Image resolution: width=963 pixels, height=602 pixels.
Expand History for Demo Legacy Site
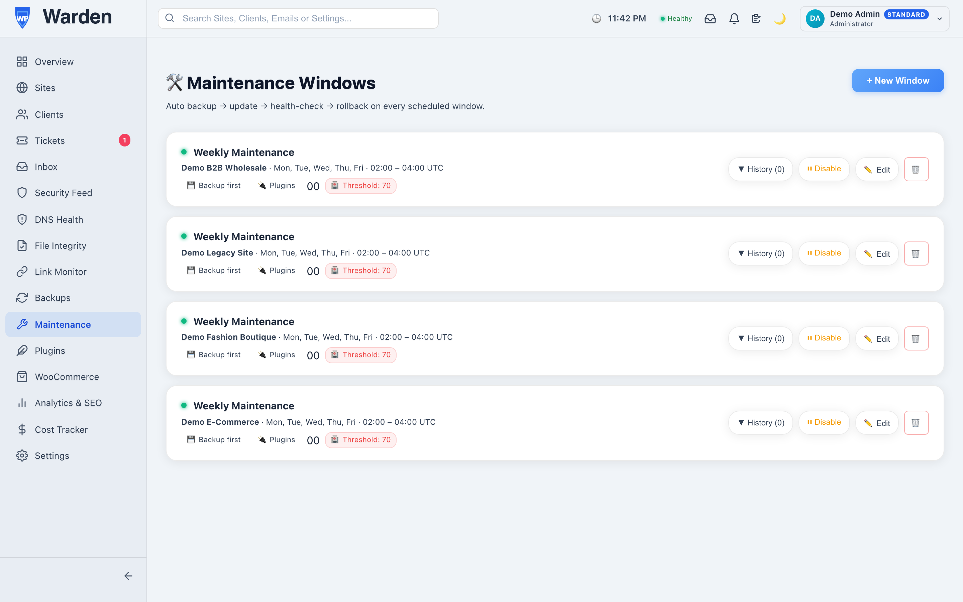760,254
